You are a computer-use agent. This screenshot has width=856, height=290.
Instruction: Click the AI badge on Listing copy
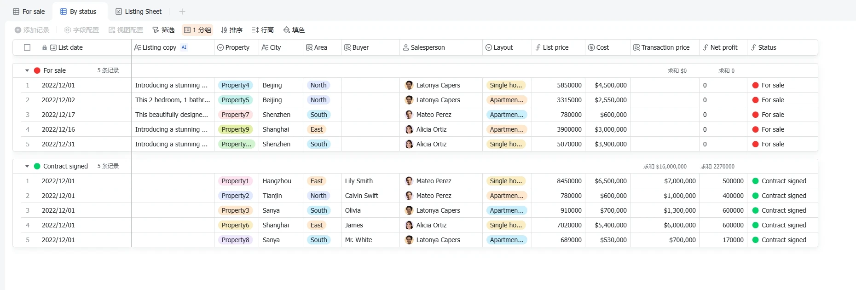click(184, 47)
